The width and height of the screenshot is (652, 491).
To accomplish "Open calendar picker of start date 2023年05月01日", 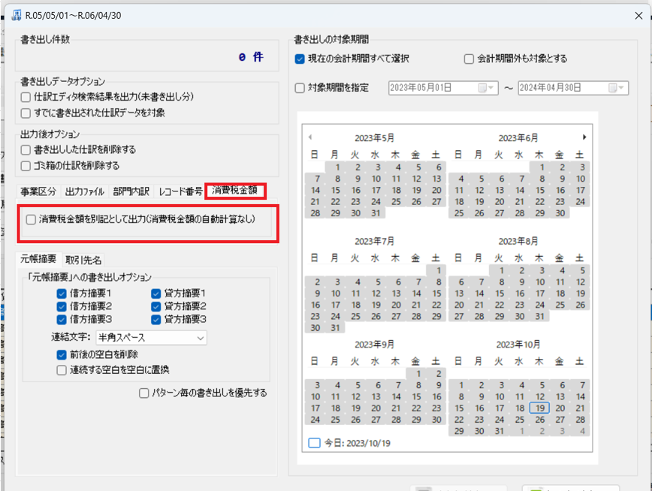I will tap(485, 88).
